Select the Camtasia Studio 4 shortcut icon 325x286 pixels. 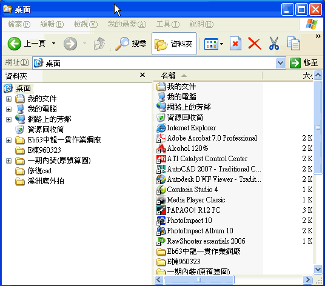point(161,190)
